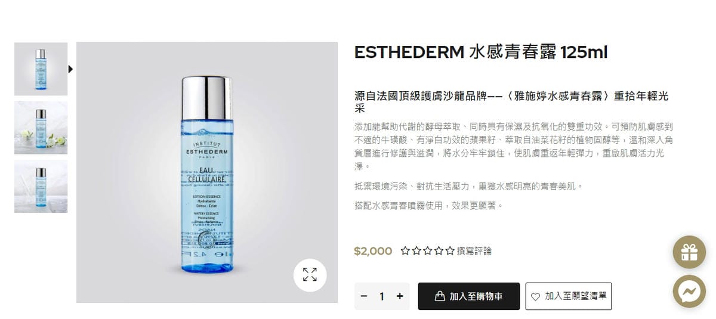Click the plus quantity button
Image resolution: width=716 pixels, height=319 pixels.
coord(400,296)
